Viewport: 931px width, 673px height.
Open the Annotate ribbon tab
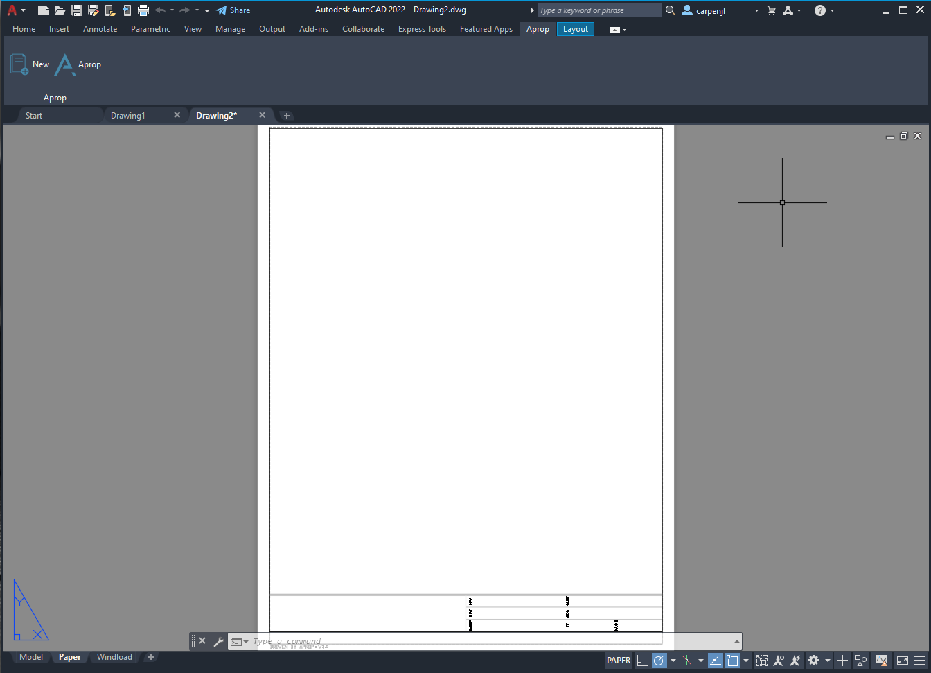(100, 29)
